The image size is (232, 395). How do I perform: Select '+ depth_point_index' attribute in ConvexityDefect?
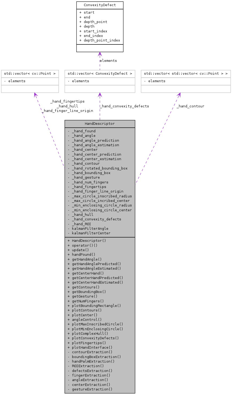[x=100, y=40]
